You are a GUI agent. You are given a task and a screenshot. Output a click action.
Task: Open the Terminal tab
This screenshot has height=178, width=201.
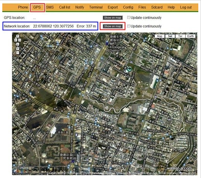pos(96,7)
